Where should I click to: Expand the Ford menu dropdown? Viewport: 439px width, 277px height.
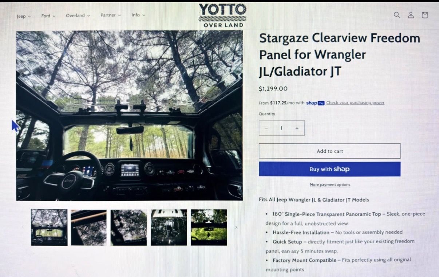click(x=48, y=16)
